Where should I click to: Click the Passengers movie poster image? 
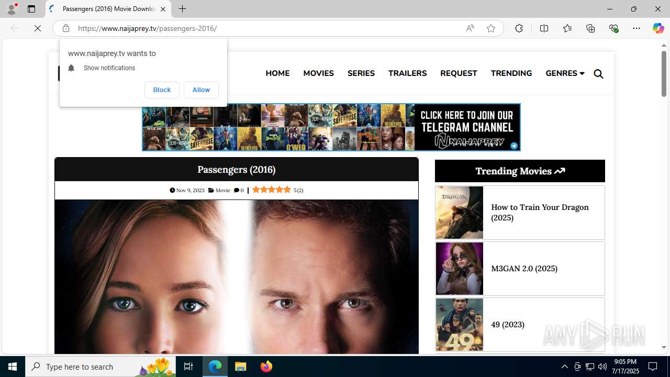click(237, 276)
